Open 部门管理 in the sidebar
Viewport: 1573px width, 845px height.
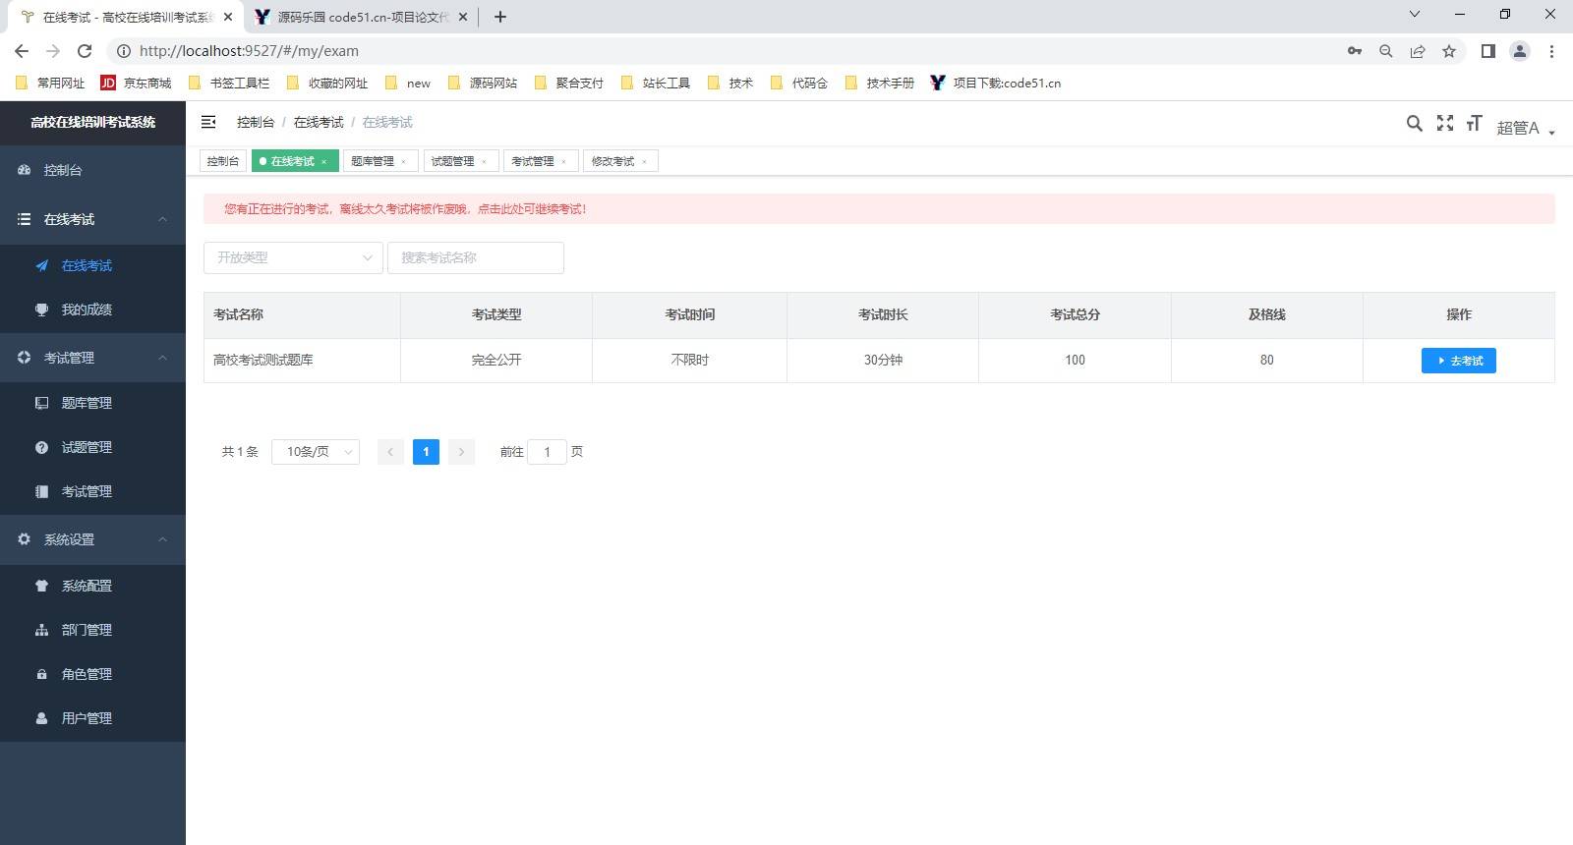tap(92, 630)
